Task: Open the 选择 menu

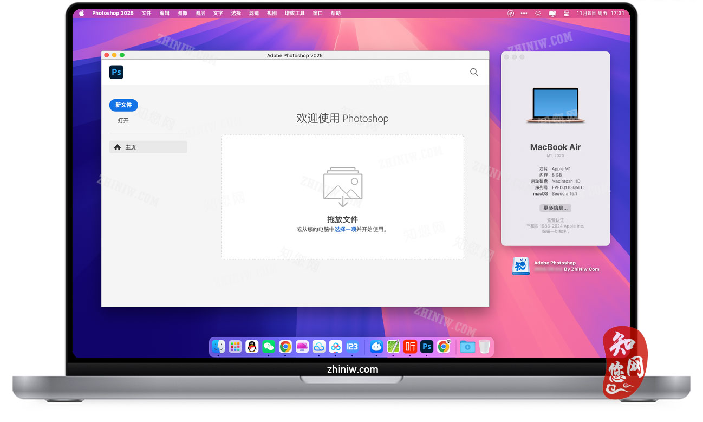Action: (236, 13)
